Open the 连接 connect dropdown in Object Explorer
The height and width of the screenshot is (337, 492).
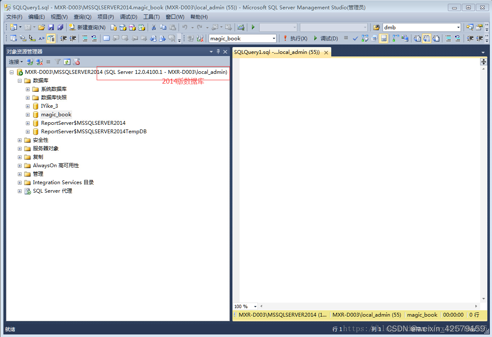(16, 62)
